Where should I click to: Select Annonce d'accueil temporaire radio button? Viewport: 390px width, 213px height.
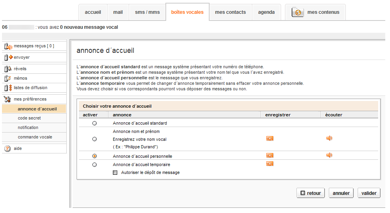click(94, 165)
